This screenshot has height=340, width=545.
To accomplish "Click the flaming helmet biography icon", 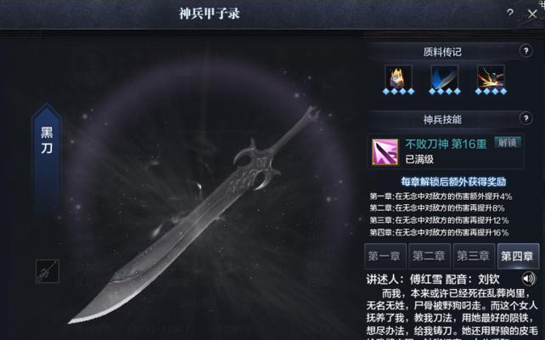I will coord(398,77).
